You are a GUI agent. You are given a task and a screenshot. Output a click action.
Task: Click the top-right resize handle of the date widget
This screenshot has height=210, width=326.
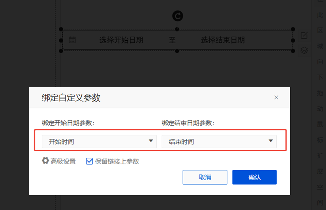(293, 29)
